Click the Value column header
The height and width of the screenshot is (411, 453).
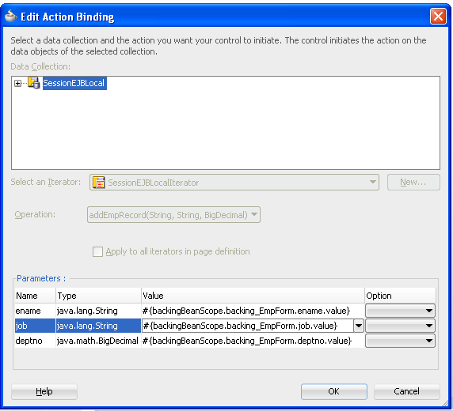253,296
